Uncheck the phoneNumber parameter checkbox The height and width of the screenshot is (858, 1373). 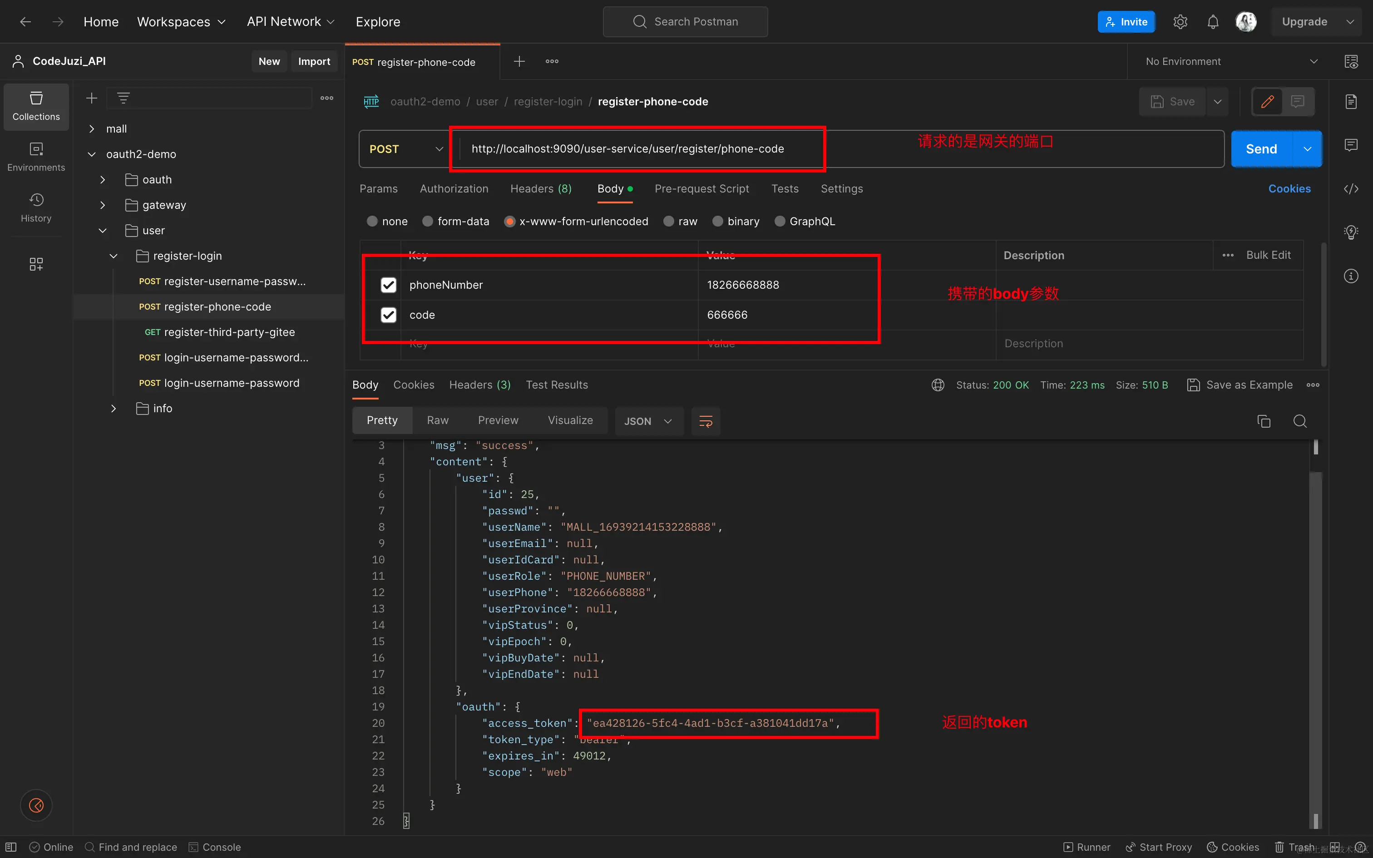point(388,285)
